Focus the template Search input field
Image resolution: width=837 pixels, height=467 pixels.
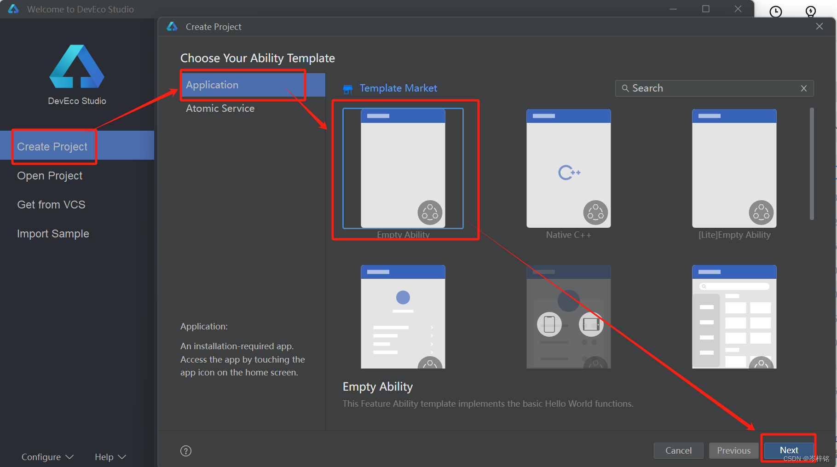click(x=714, y=88)
